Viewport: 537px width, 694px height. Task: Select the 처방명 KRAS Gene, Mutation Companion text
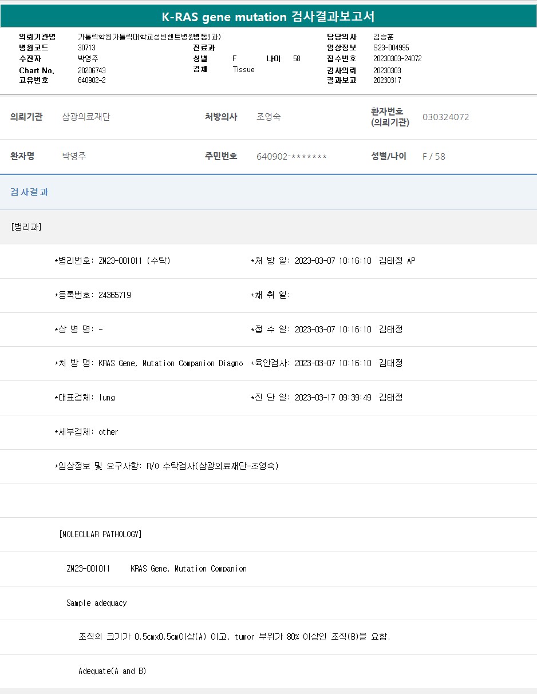[171, 363]
